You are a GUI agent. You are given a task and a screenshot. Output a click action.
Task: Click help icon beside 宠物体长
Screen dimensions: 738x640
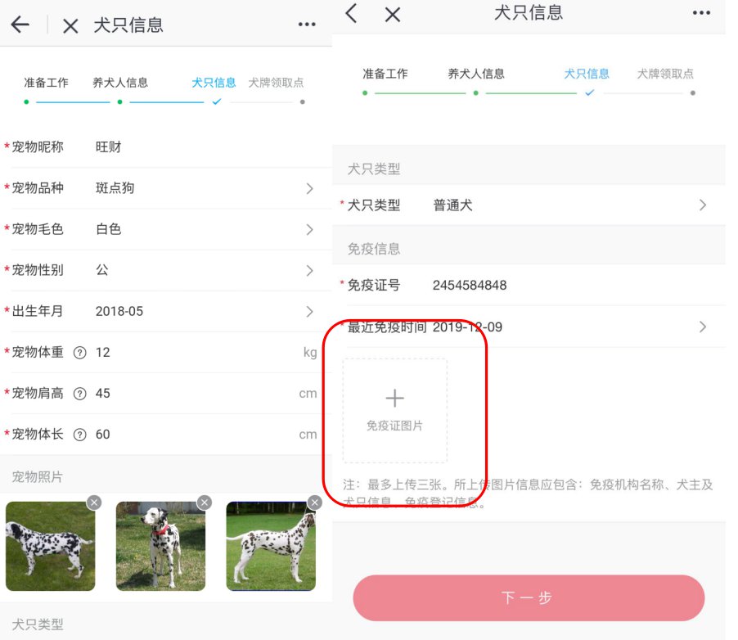(80, 435)
